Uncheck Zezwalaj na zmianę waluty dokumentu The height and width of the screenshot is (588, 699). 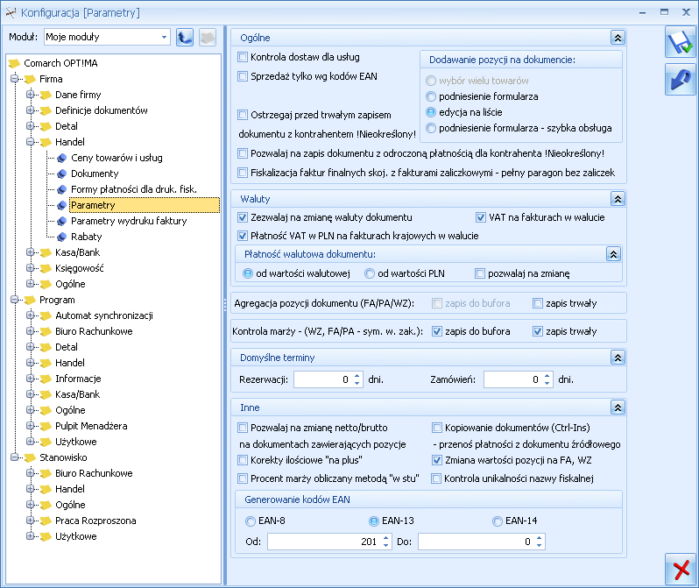[x=243, y=217]
